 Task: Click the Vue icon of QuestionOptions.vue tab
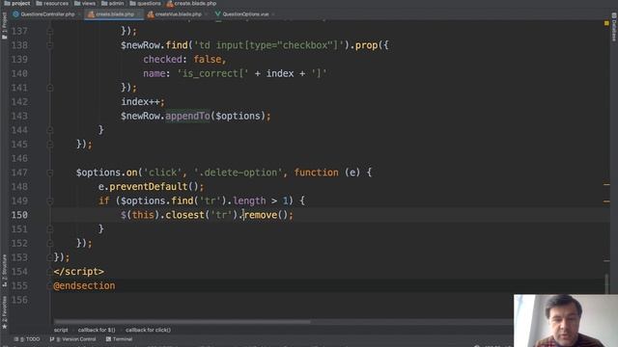point(217,14)
